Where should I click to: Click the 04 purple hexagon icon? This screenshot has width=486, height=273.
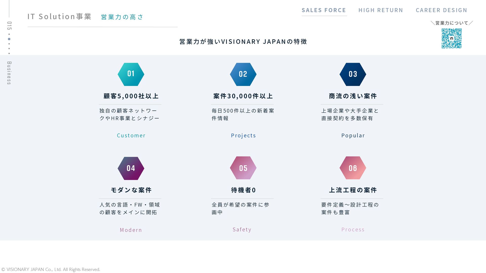(131, 168)
